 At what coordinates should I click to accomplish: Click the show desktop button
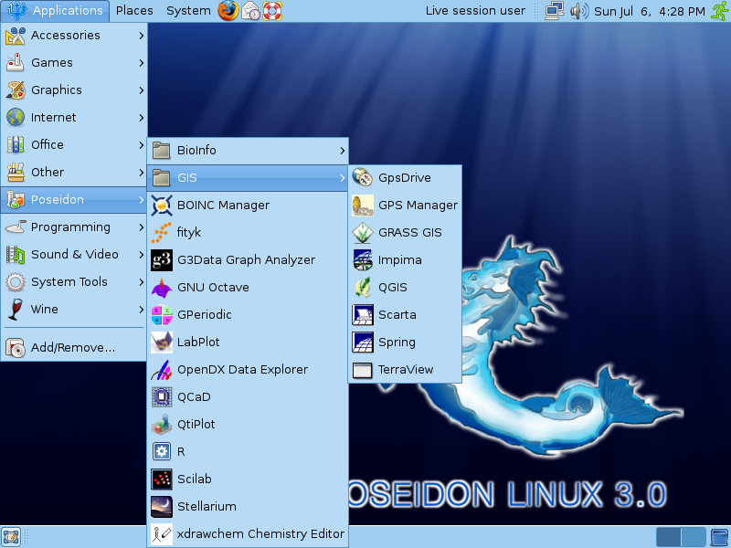pyautogui.click(x=11, y=537)
